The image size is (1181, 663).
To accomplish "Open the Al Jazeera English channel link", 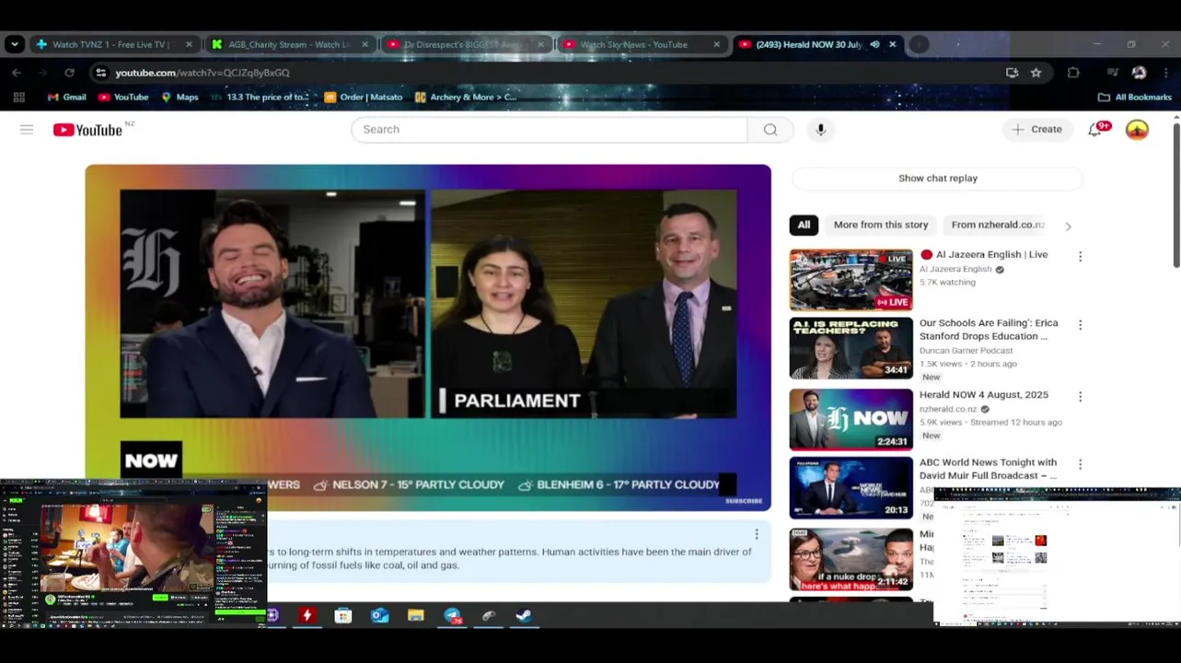I will (955, 269).
